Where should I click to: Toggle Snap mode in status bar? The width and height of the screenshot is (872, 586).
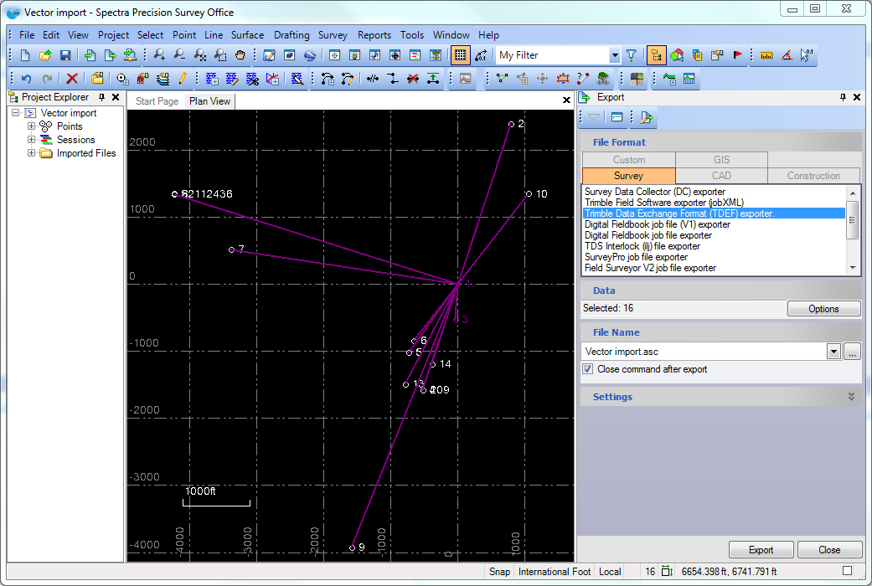[499, 572]
